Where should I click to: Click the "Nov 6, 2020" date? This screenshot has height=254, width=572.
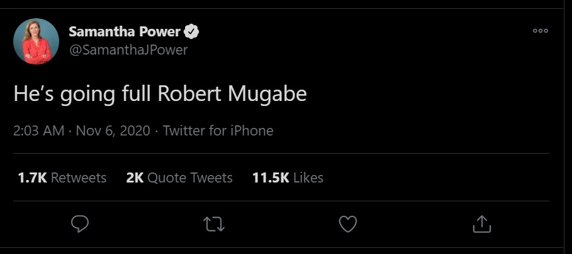(113, 131)
